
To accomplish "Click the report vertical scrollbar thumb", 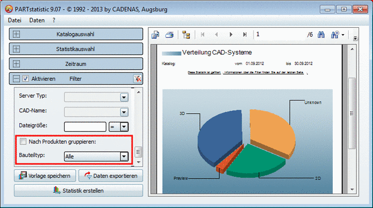I will coord(352,113).
